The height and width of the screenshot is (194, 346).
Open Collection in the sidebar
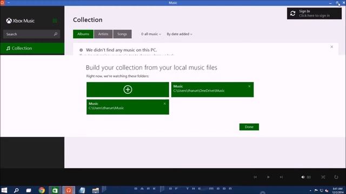(x=32, y=48)
